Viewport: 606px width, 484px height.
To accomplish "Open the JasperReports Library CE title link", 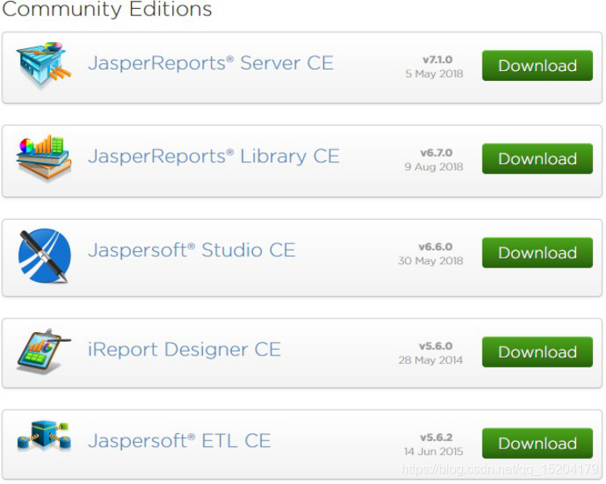I will point(214,158).
